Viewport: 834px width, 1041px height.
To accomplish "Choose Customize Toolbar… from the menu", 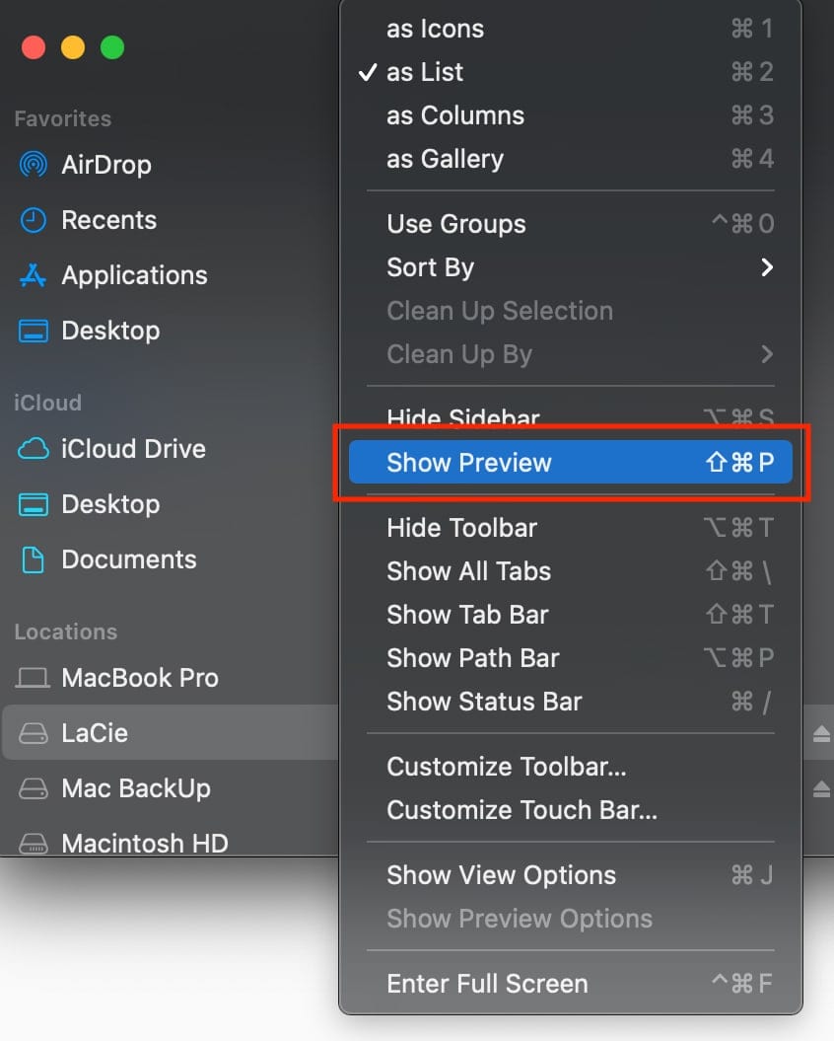I will coord(506,767).
